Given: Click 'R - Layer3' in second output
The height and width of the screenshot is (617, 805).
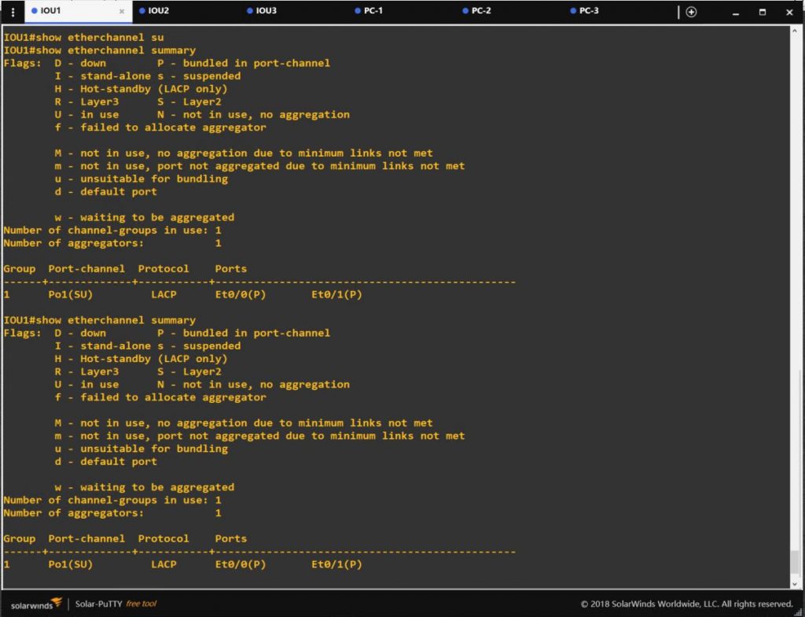Looking at the screenshot, I should (x=86, y=371).
